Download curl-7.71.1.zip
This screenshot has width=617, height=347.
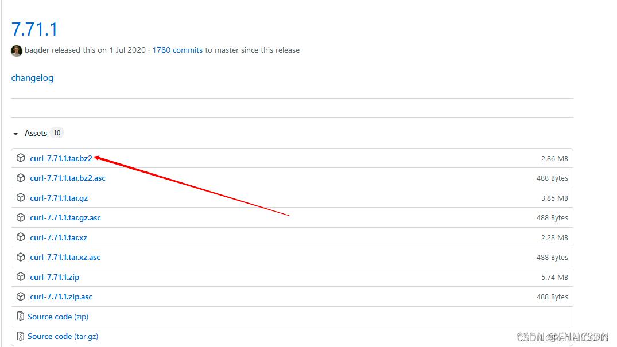[55, 277]
